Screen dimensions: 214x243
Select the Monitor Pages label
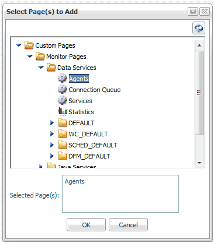66,57
